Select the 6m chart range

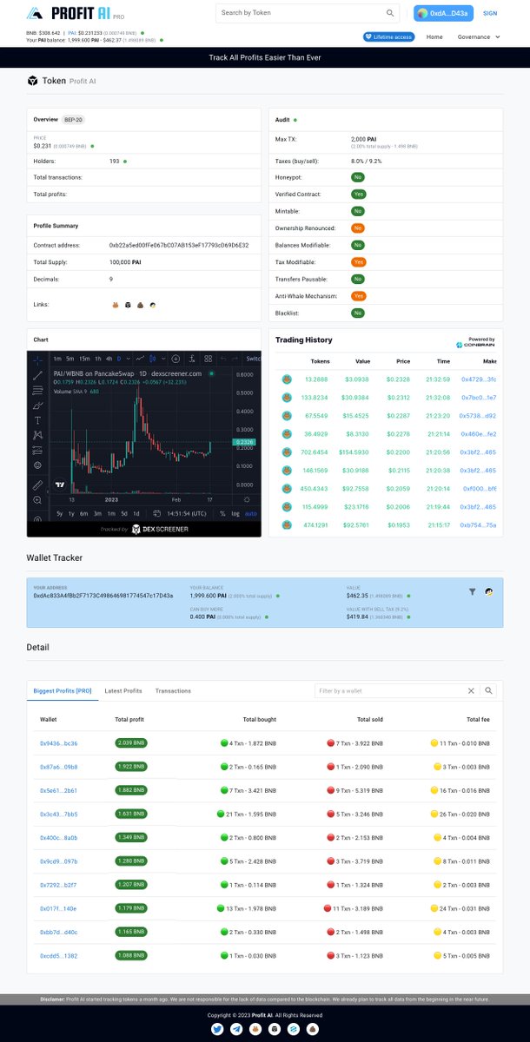pyautogui.click(x=84, y=514)
